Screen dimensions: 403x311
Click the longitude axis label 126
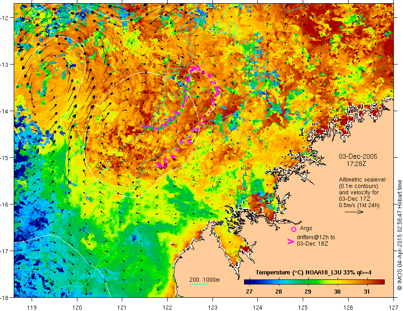348,307
